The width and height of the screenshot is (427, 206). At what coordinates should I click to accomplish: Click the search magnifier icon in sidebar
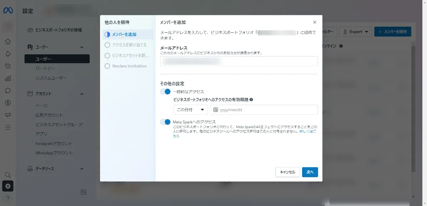(x=8, y=175)
